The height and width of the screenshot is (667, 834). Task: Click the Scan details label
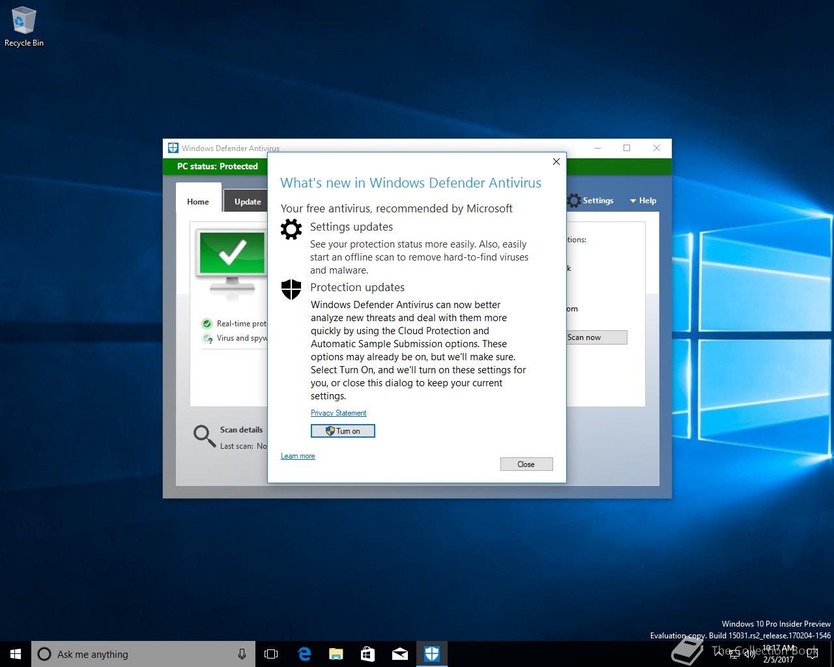(241, 430)
